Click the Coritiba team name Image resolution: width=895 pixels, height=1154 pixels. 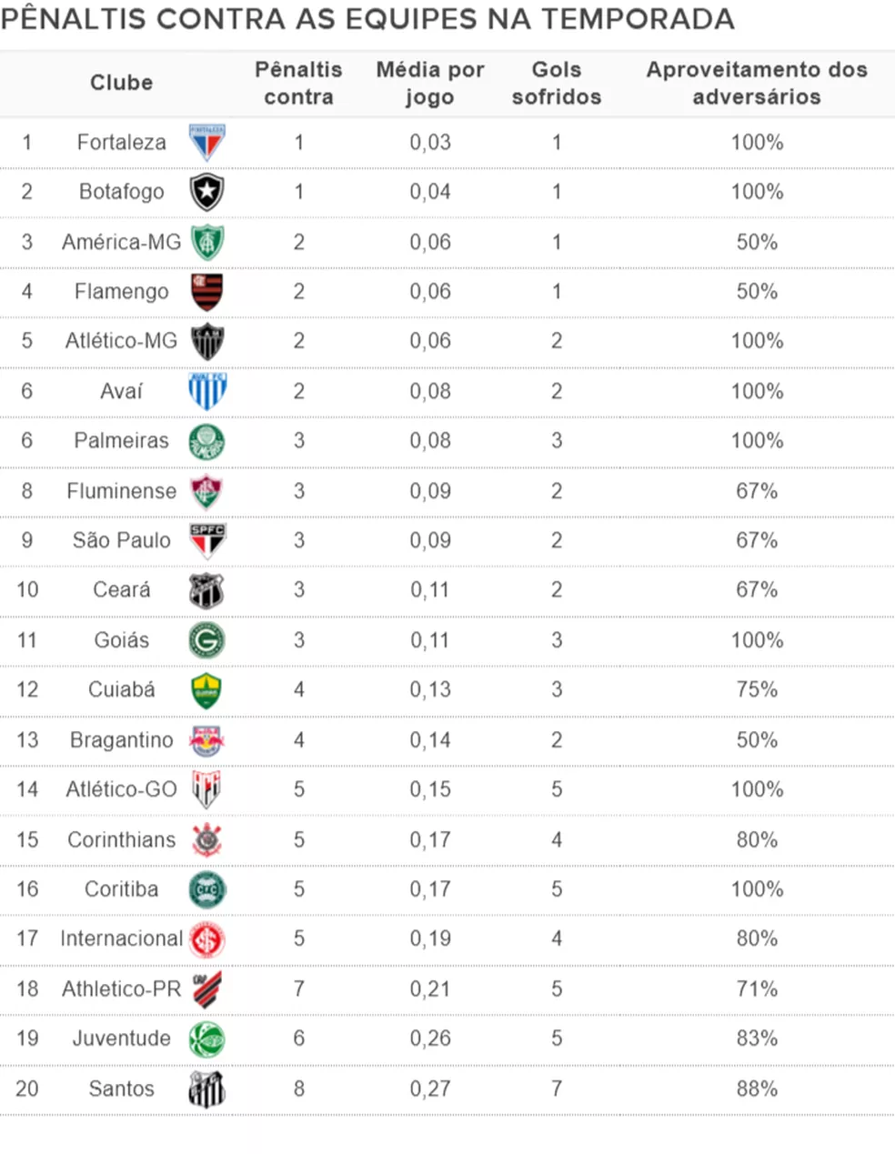point(122,889)
